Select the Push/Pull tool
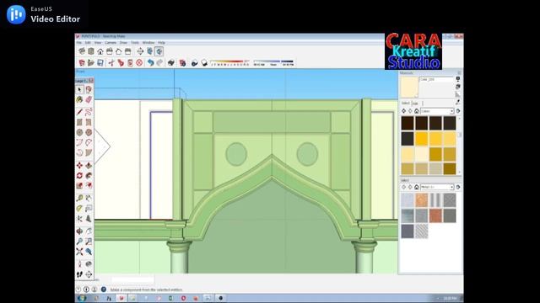The width and height of the screenshot is (540, 303). pos(89,166)
